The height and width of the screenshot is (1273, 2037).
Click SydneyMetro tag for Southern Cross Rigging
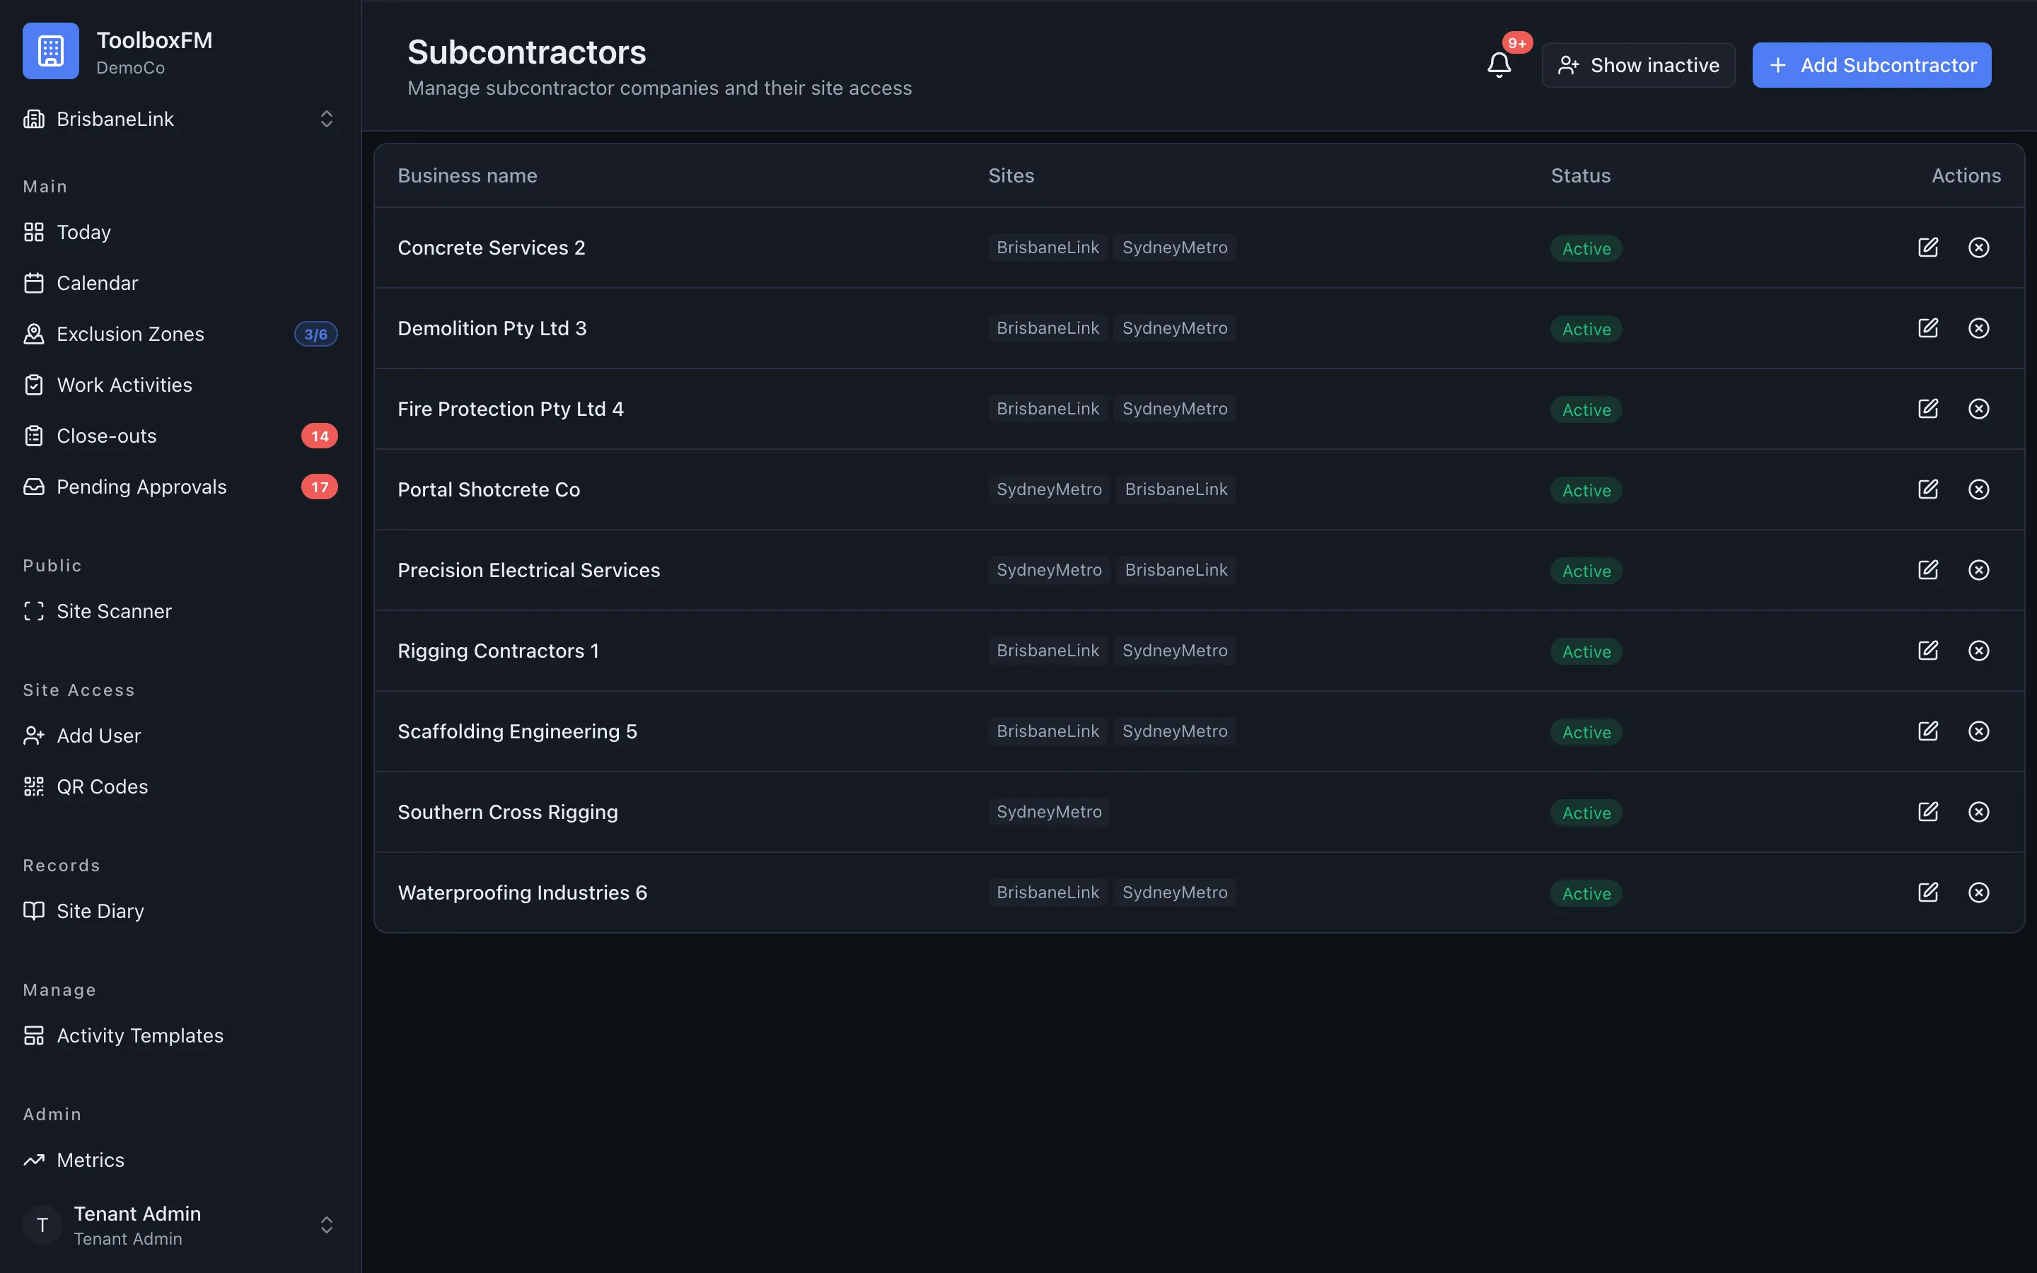pyautogui.click(x=1049, y=812)
